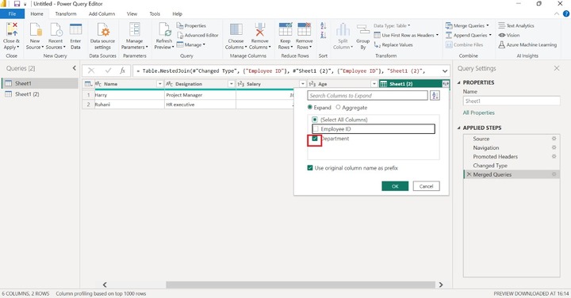This screenshot has width=571, height=298.
Task: Click the Keep Rows icon
Action: tap(285, 29)
